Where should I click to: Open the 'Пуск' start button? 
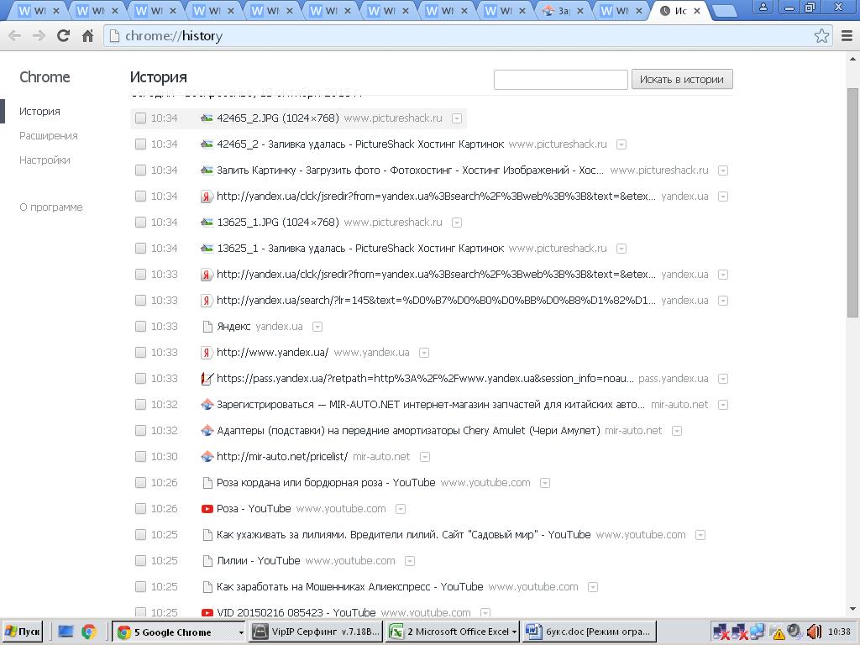click(23, 632)
